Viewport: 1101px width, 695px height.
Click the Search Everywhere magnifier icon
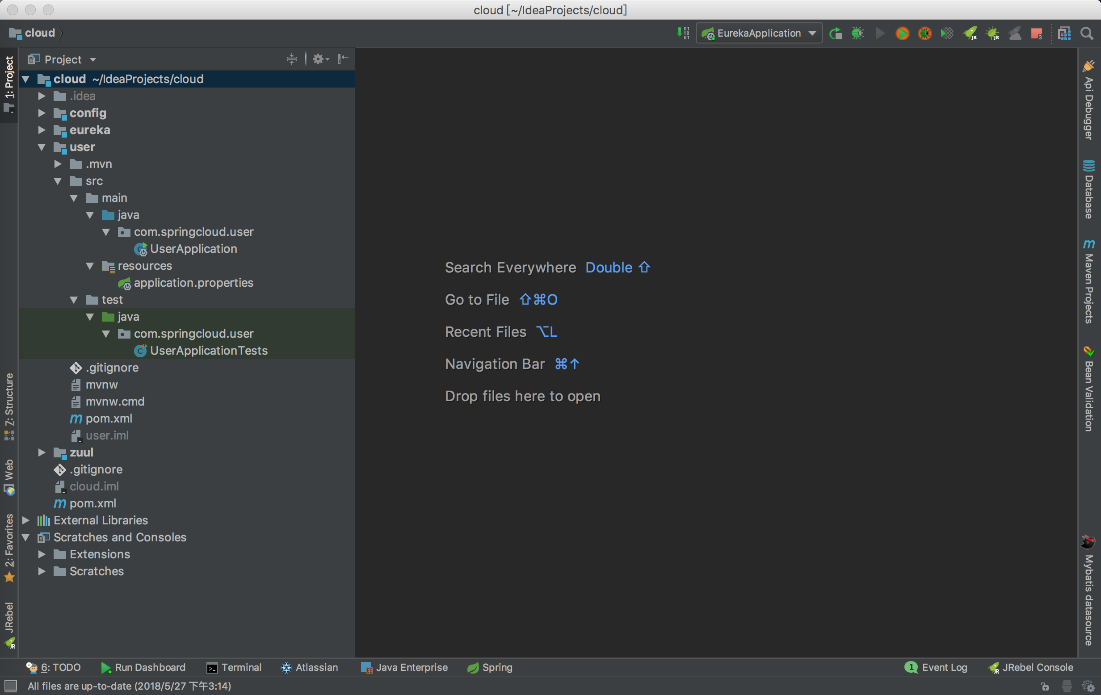1087,33
